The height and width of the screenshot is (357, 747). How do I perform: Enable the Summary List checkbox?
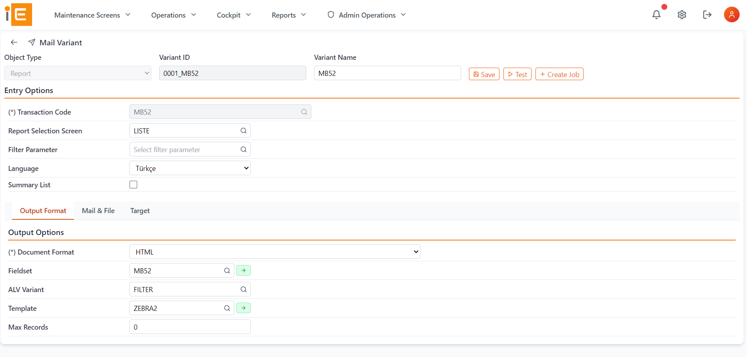(x=133, y=184)
